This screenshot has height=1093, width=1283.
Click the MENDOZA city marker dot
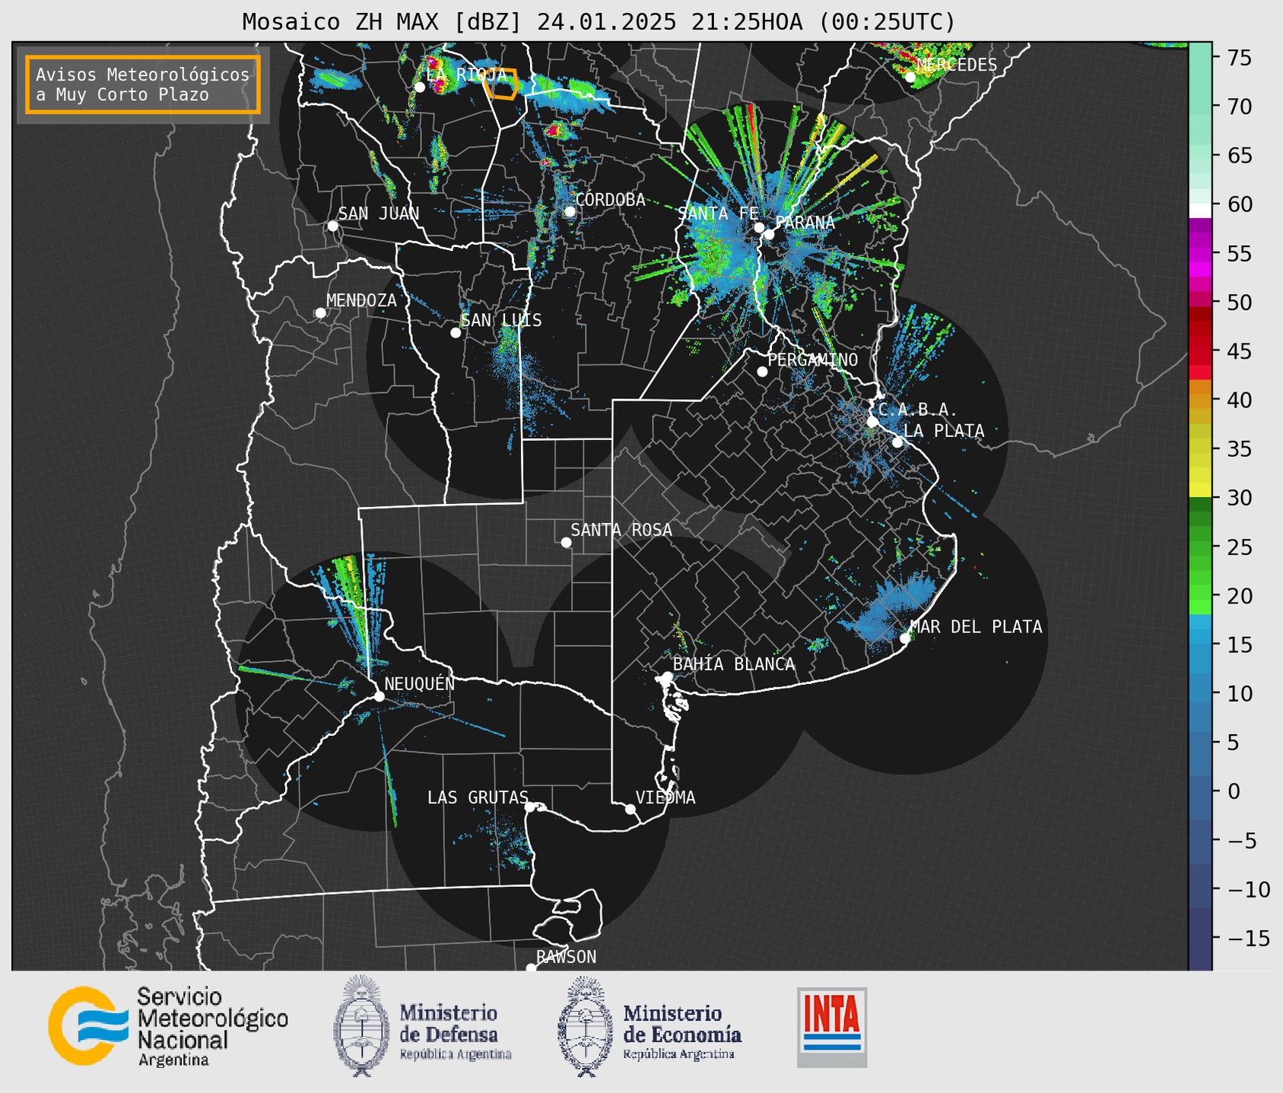pyautogui.click(x=320, y=313)
